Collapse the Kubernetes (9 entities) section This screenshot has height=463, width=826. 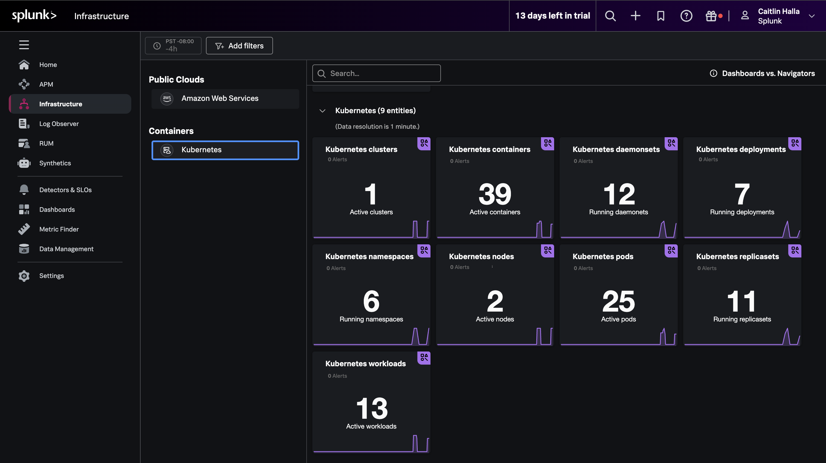[x=322, y=111]
